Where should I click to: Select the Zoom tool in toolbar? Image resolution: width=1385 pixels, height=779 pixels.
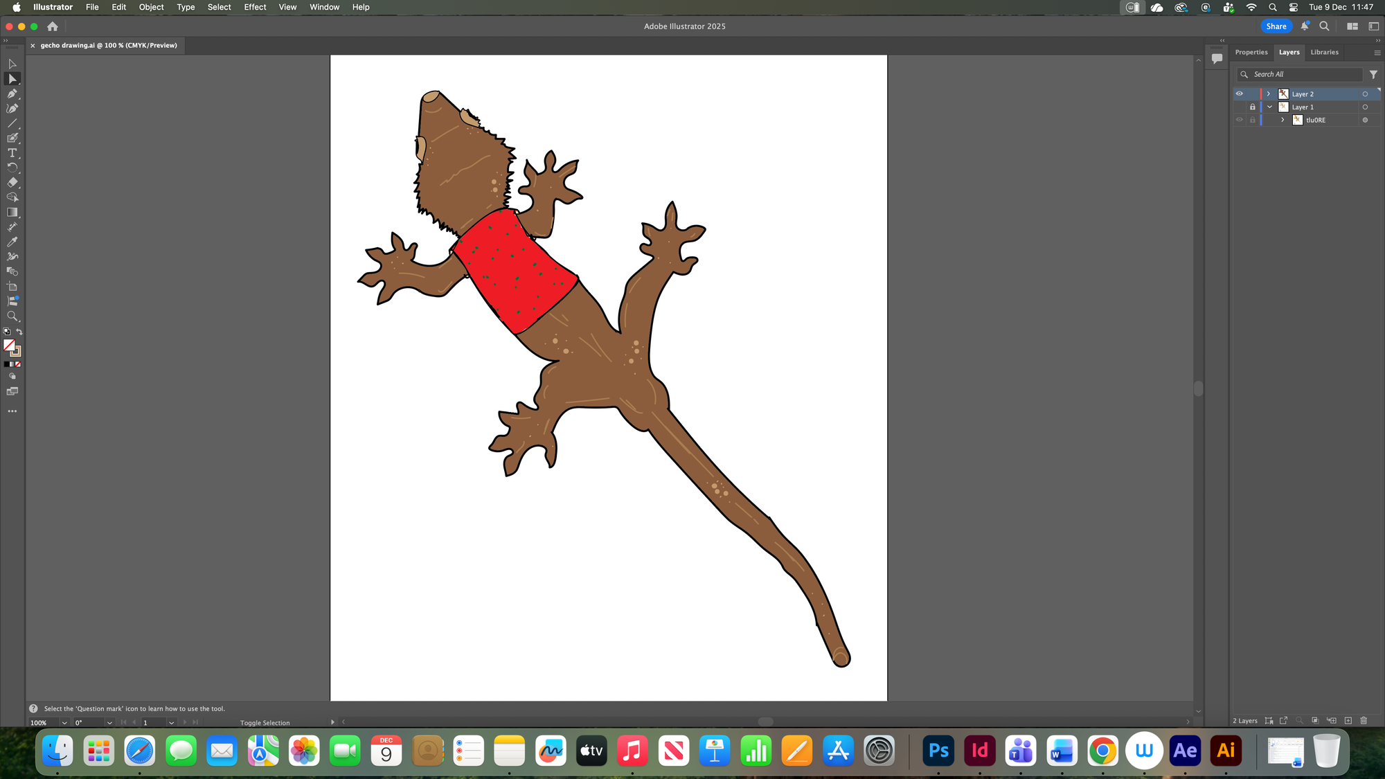(x=12, y=316)
